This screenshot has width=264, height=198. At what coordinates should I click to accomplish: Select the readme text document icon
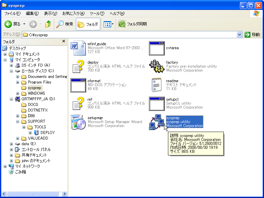(156, 85)
